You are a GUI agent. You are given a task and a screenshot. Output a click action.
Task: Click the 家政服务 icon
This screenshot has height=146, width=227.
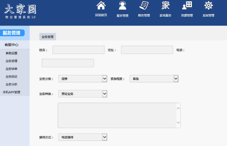(x=165, y=6)
